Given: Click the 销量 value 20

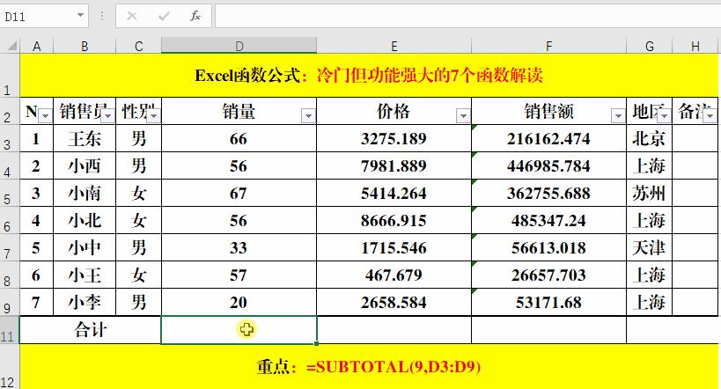Looking at the screenshot, I should click(239, 302).
